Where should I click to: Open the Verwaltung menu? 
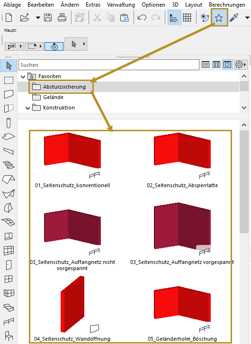click(x=121, y=5)
